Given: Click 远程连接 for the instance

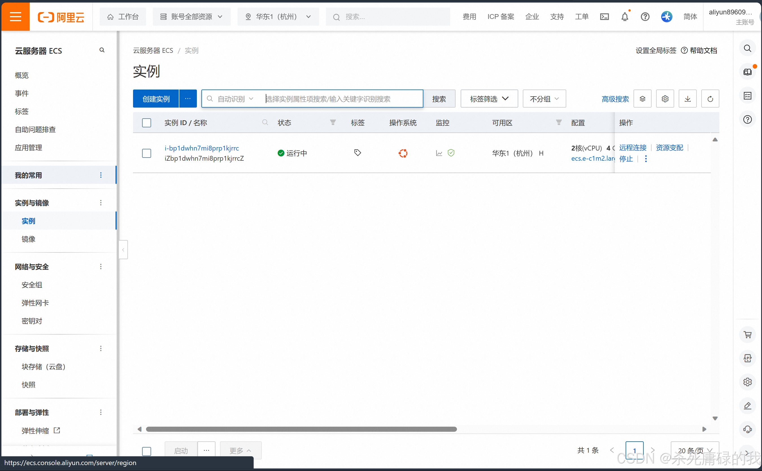Looking at the screenshot, I should 633,148.
